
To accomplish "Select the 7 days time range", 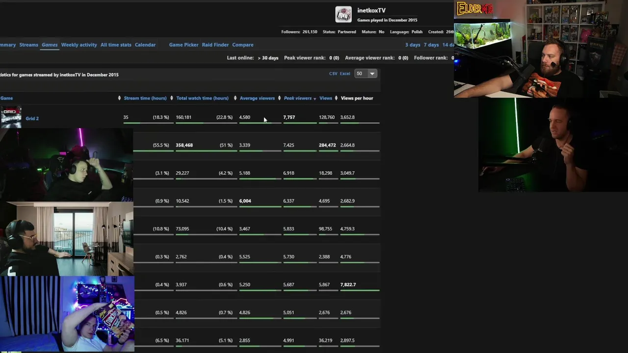I will (431, 45).
